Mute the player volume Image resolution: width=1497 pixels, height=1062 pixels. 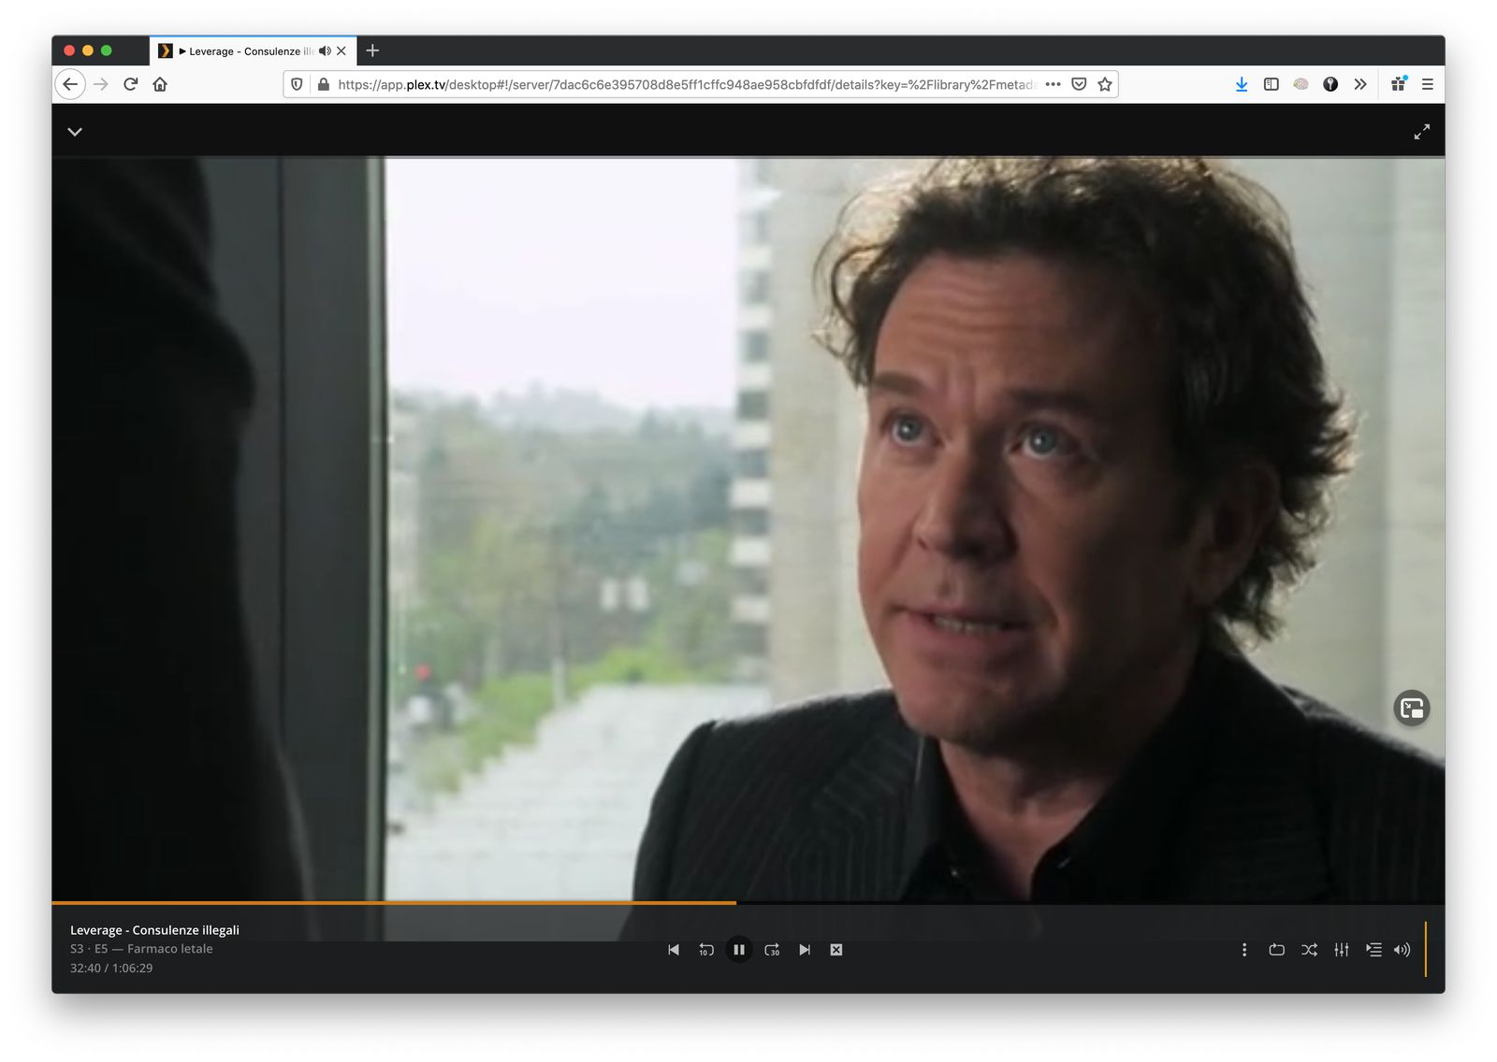point(1402,950)
